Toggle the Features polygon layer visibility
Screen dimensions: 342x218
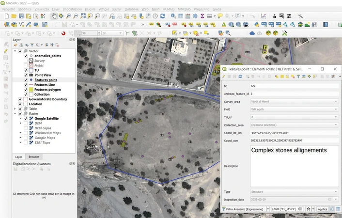tap(26, 90)
